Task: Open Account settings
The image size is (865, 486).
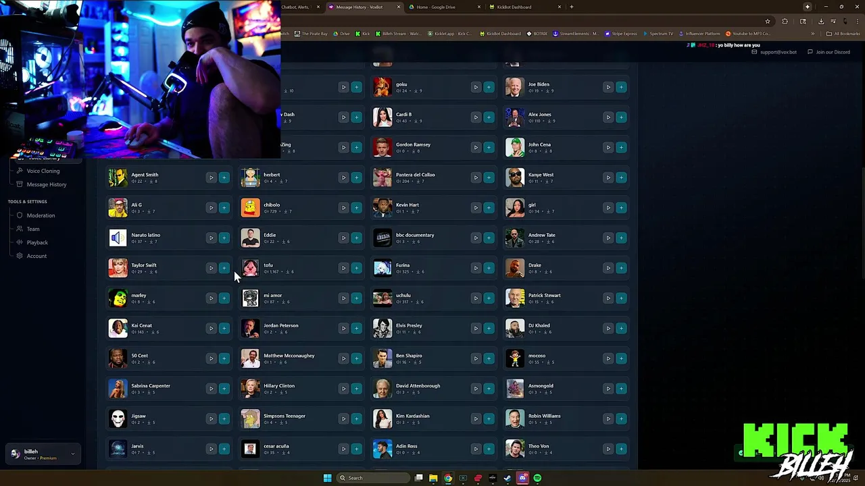Action: click(36, 256)
